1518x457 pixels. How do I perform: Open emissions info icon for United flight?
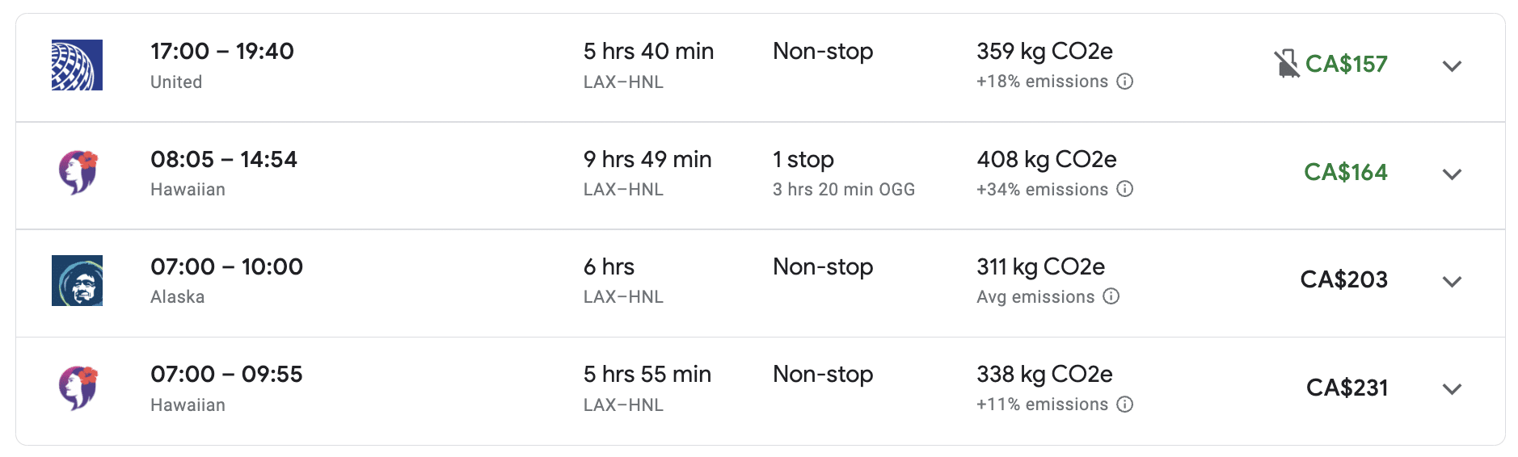click(x=1125, y=82)
